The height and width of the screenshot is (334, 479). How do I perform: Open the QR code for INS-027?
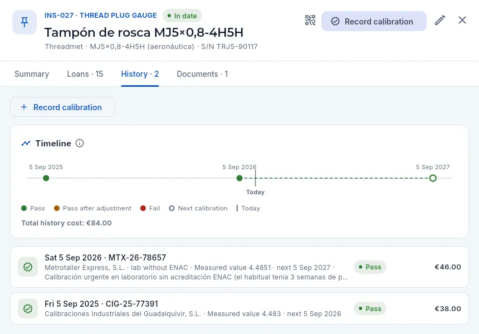[310, 21]
